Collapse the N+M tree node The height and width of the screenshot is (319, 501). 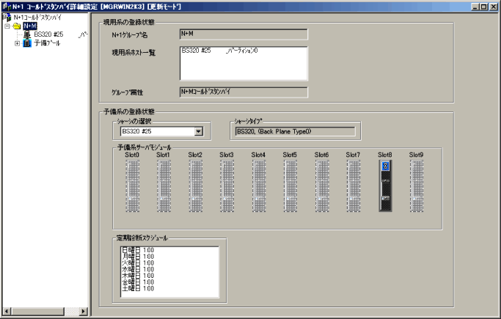coord(7,26)
